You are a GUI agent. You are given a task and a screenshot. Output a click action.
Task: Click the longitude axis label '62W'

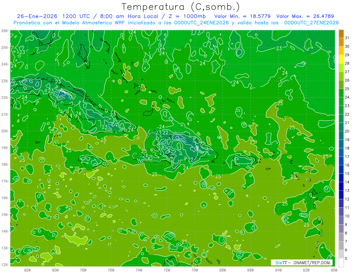click(306, 270)
